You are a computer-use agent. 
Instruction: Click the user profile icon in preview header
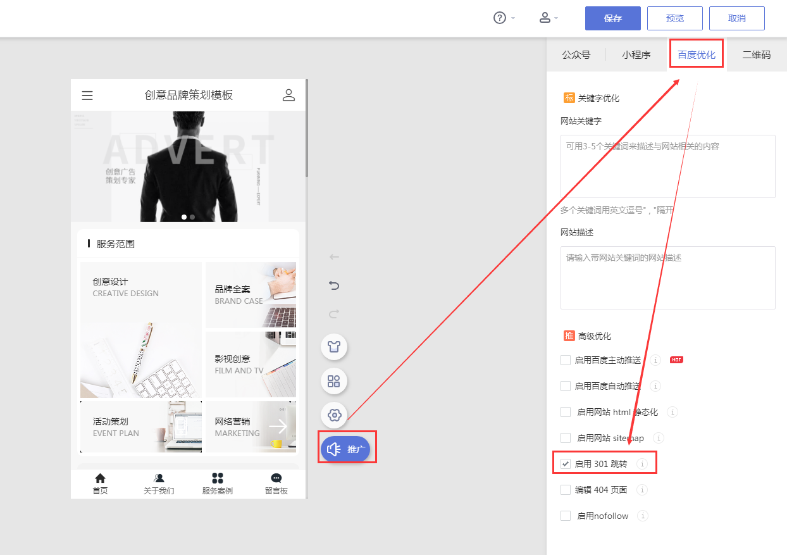(288, 95)
